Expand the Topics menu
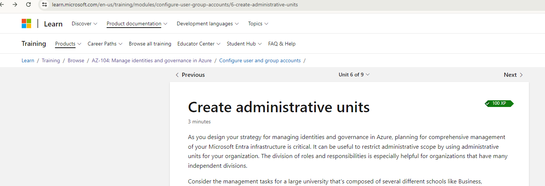 [x=258, y=23]
